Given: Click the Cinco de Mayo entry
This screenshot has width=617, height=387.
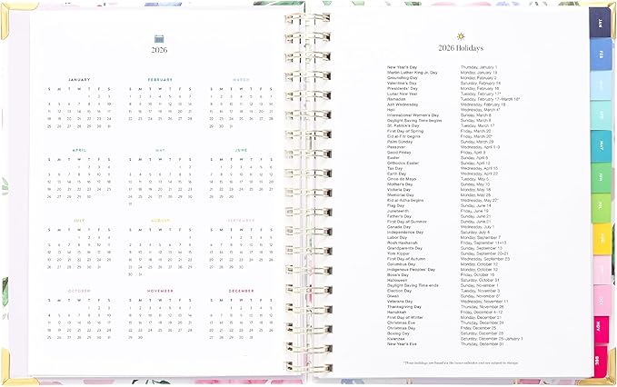Looking at the screenshot, I should pyautogui.click(x=402, y=179).
